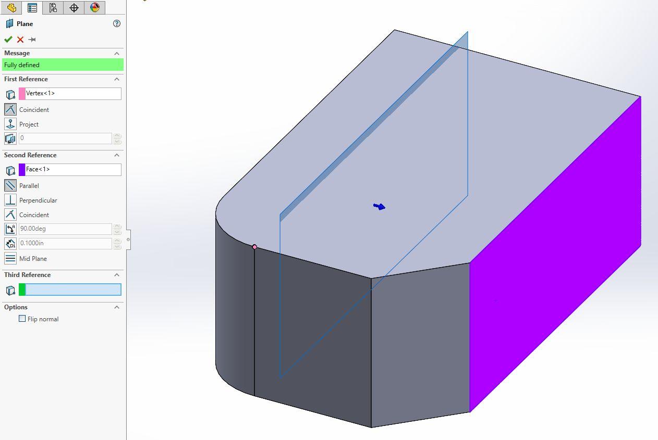Screen dimensions: 658x440
Task: Click the 90.00deg angle field
Action: tap(65, 229)
